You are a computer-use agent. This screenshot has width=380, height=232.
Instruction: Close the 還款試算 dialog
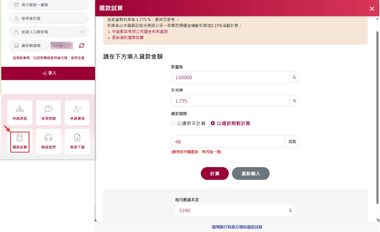point(372,9)
